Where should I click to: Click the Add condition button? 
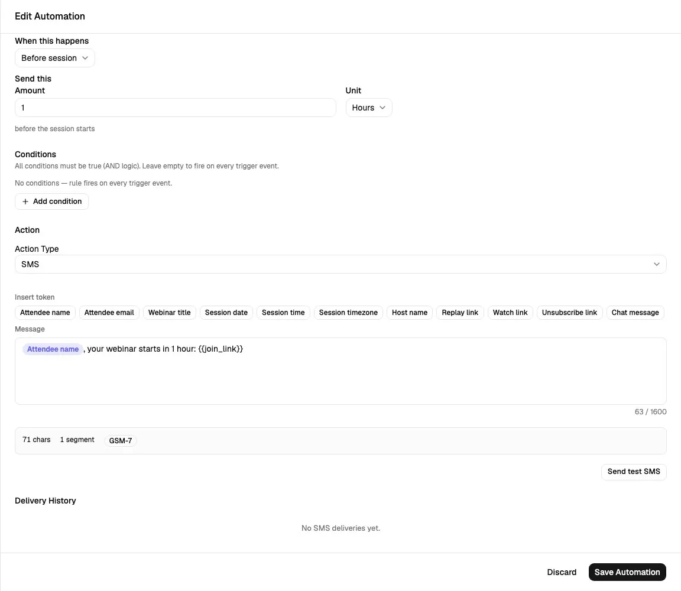coord(51,202)
